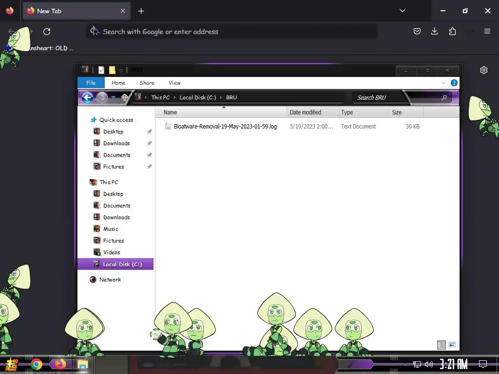Viewport: 499px width, 374px height.
Task: Open Explorer recent locations dropdown arrow
Action: pos(114,97)
